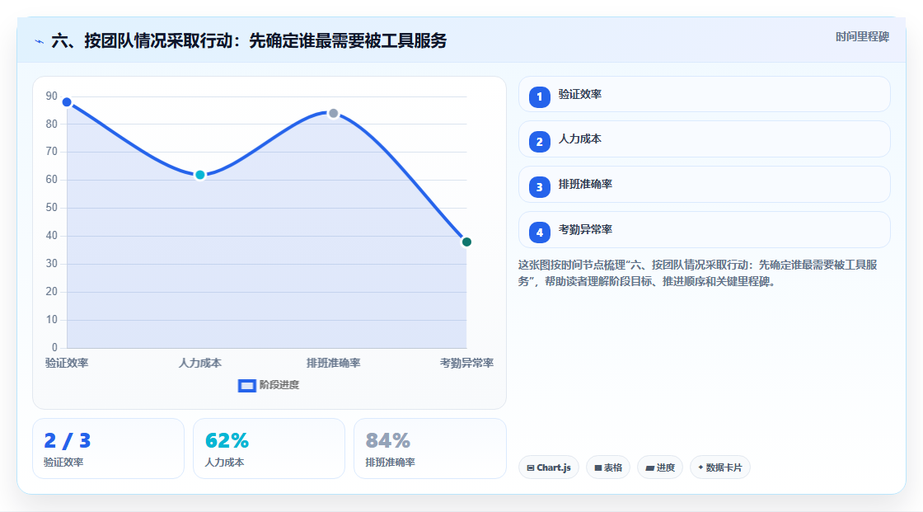
Task: Click the 人力成本 caption under 62%
Action: coord(224,463)
